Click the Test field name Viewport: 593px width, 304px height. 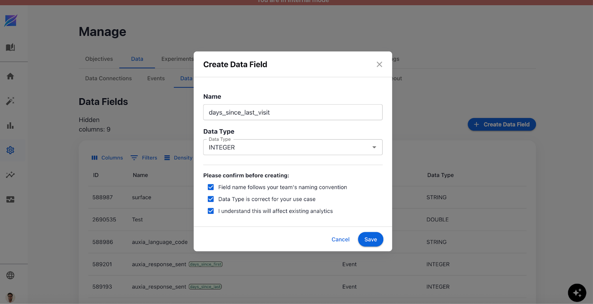coord(138,219)
